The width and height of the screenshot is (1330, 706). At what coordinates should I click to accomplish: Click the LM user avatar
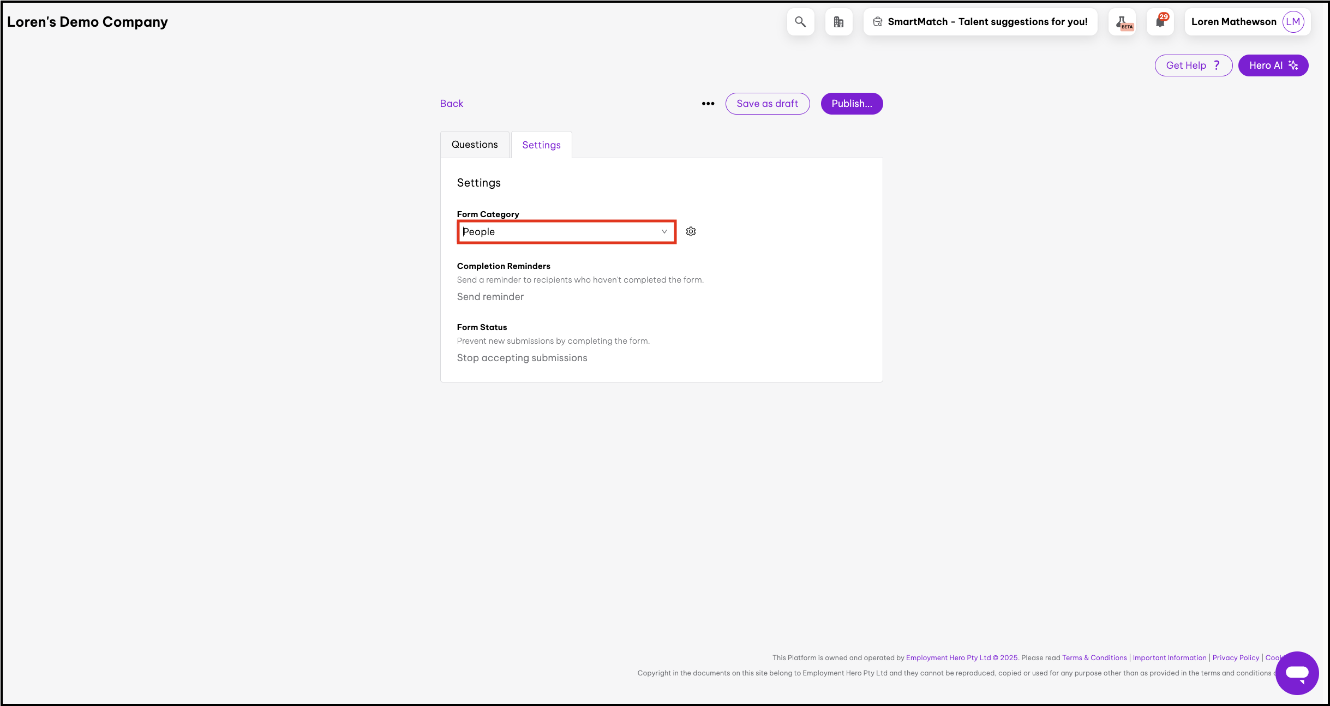tap(1293, 22)
